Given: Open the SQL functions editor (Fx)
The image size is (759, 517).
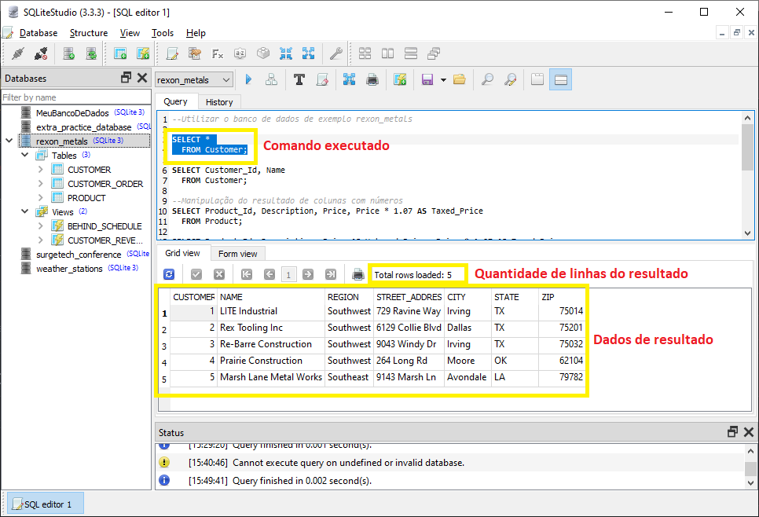Looking at the screenshot, I should [x=218, y=53].
